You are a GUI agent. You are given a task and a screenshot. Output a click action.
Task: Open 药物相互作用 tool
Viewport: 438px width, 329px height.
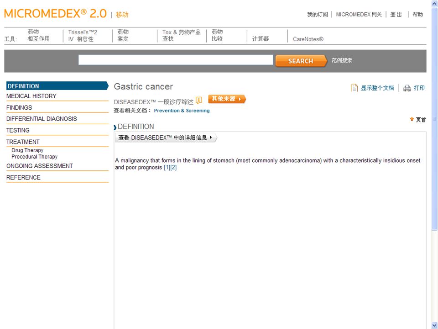pyautogui.click(x=38, y=35)
